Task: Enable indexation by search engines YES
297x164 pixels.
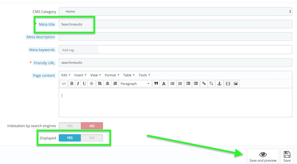Action: [70, 126]
